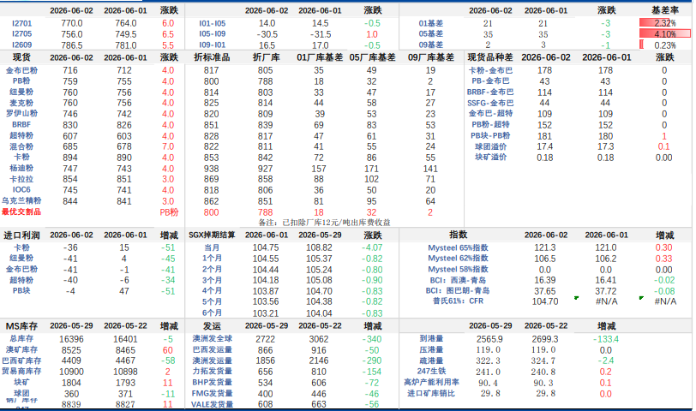Select the 09厂库基差 column header
Screen dimensions: 696x411
(431, 57)
